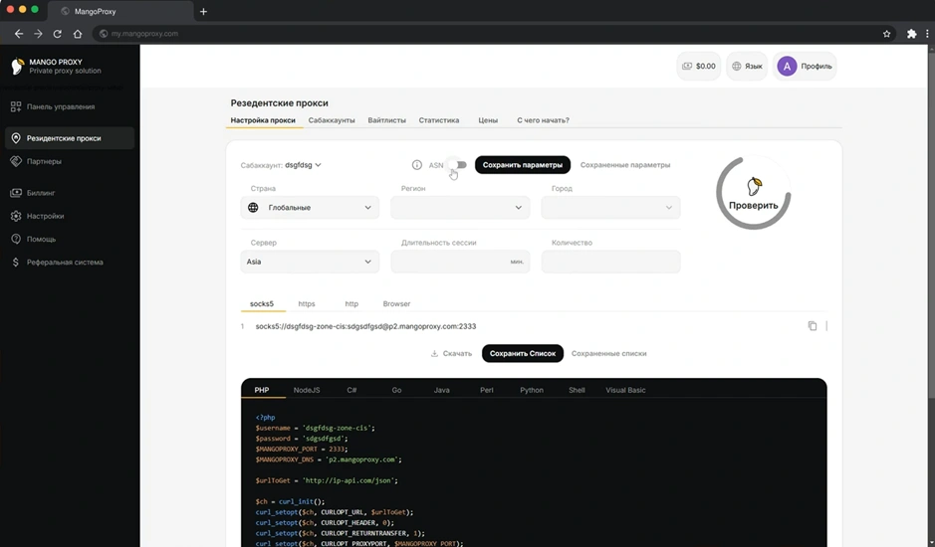Click the Mango Proxy logo icon

click(x=17, y=66)
